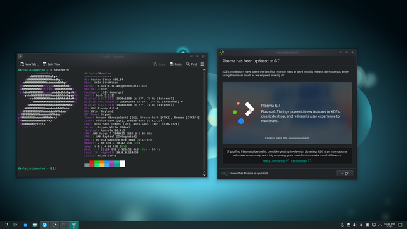Follow the 'Make a donation' link
The height and width of the screenshot is (229, 407).
tap(274, 161)
